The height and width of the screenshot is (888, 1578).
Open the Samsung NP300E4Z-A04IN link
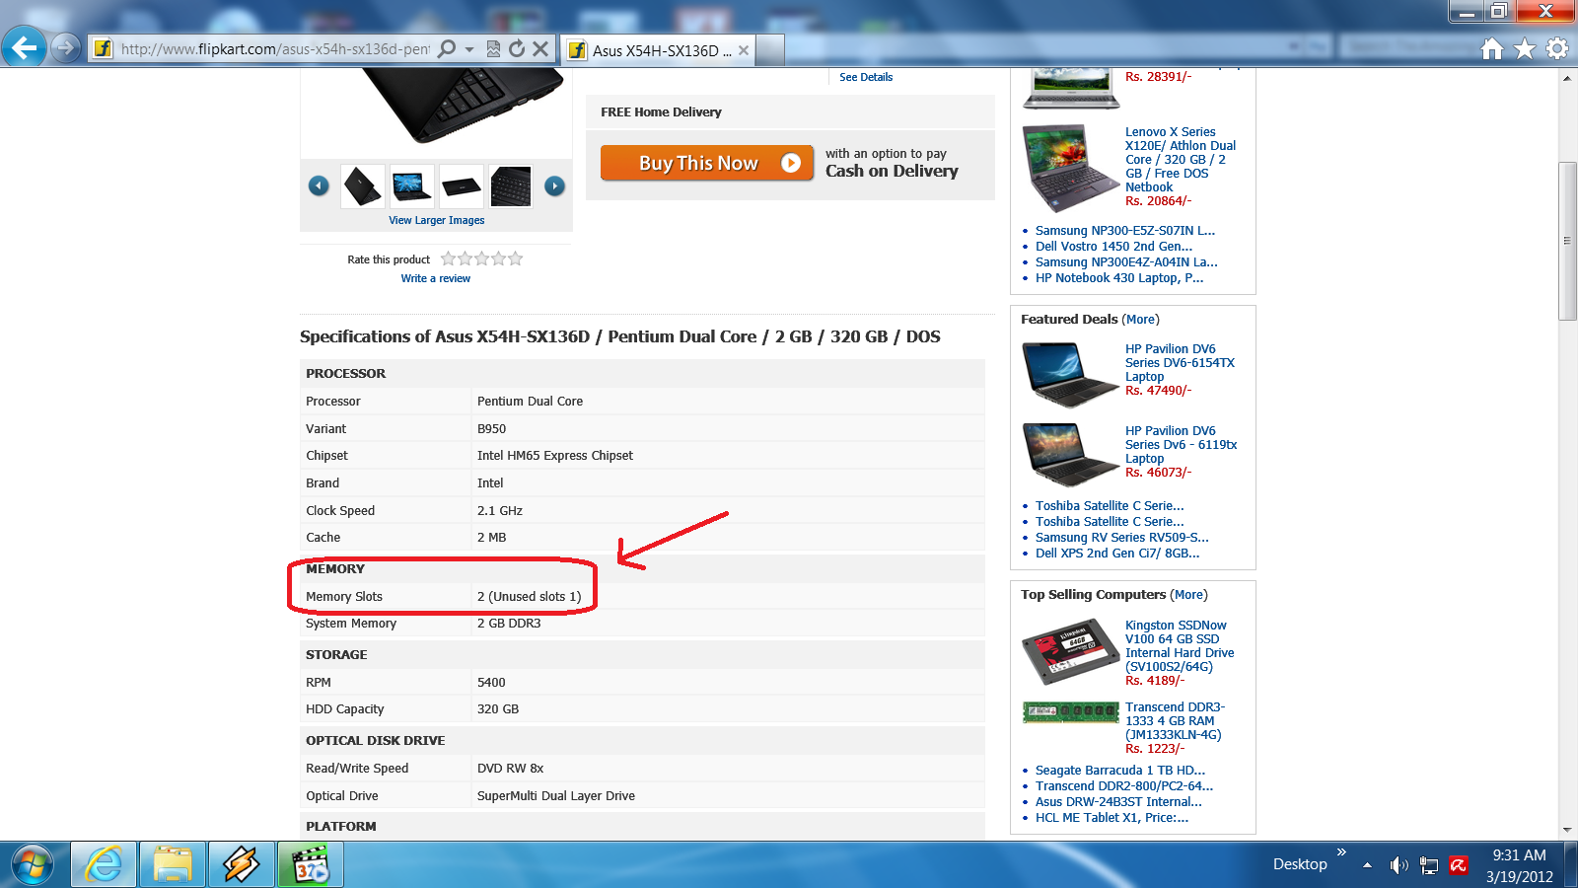pyautogui.click(x=1126, y=262)
